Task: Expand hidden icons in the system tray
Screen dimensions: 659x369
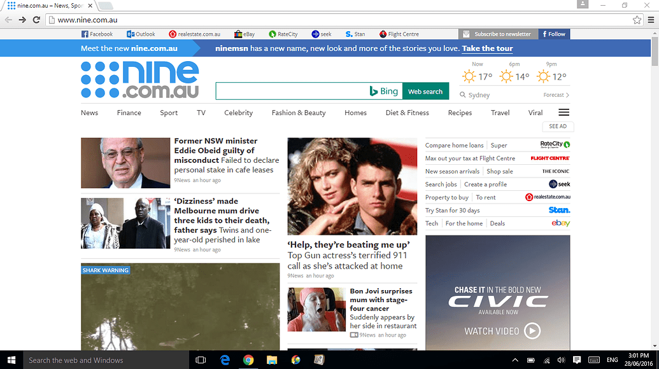Action: tap(514, 359)
